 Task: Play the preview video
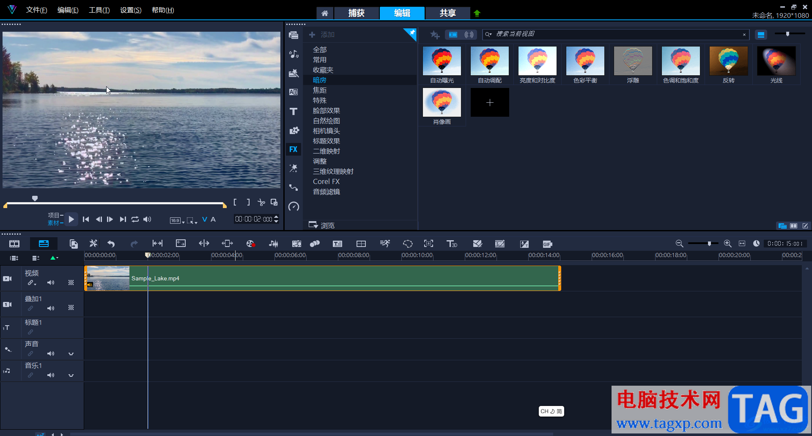[x=71, y=219]
